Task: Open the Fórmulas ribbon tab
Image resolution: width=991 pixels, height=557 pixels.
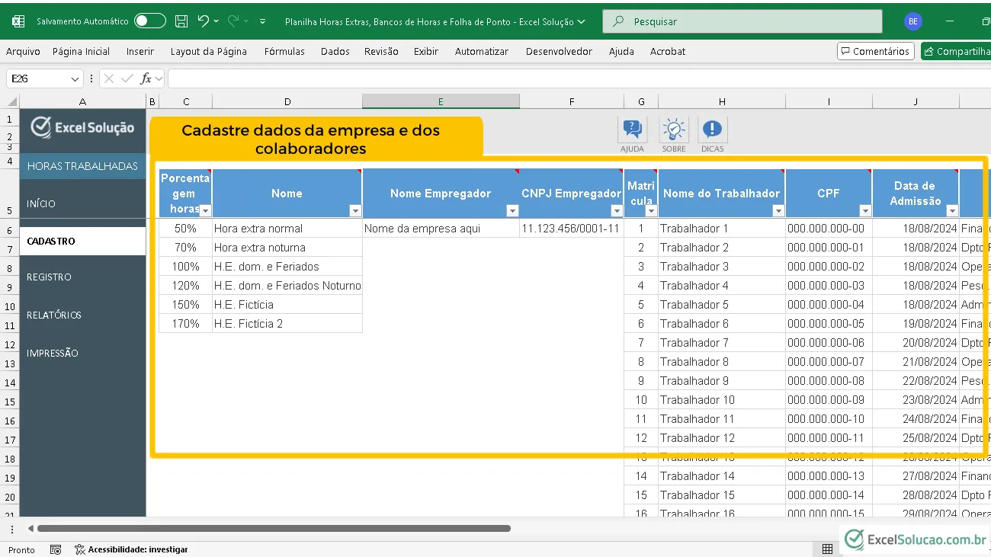Action: pos(284,51)
